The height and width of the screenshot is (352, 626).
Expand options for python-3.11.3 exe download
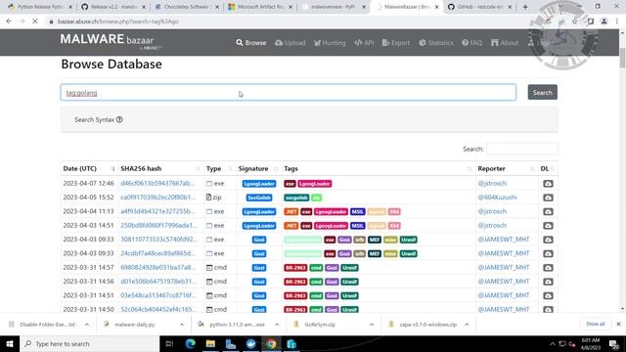pyautogui.click(x=277, y=325)
